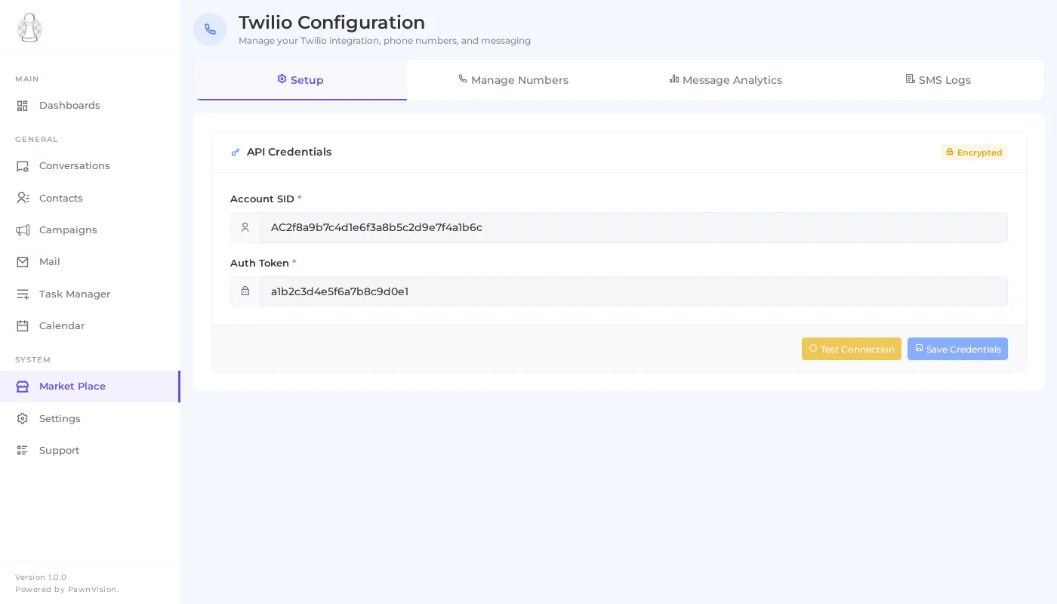Screen dimensions: 1057x604
Task: Select the Campaigns megaphone icon
Action: pyautogui.click(x=23, y=230)
